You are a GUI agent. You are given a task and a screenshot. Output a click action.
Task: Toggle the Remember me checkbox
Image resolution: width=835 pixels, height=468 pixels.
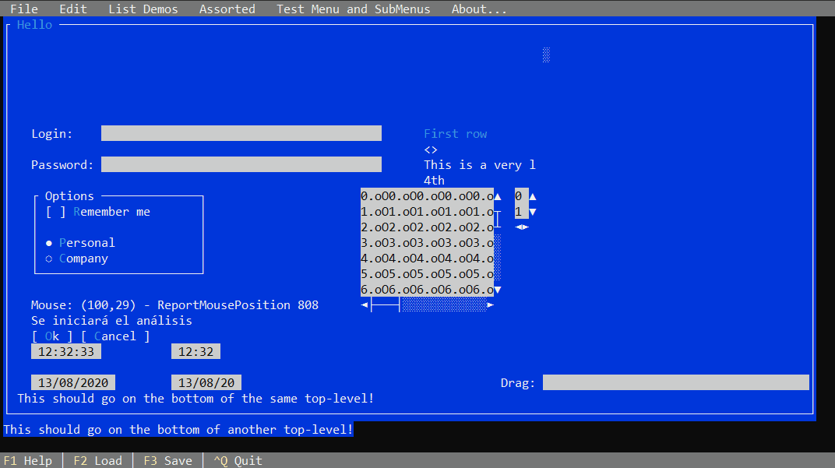coord(98,211)
